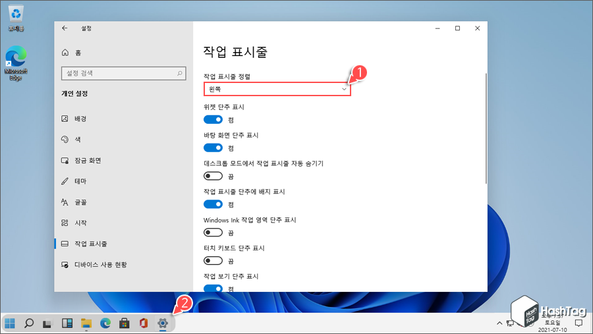Select the Microsoft Edge desktop shortcut
The width and height of the screenshot is (593, 334).
point(16,63)
